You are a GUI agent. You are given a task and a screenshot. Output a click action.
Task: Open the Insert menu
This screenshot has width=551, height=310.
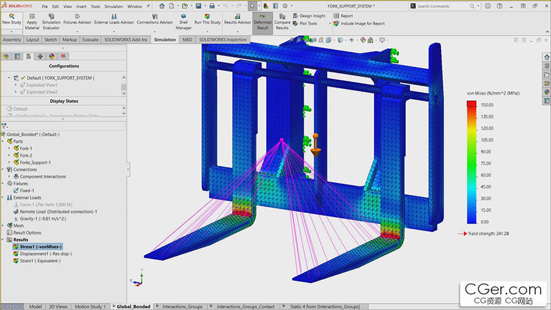click(x=81, y=6)
